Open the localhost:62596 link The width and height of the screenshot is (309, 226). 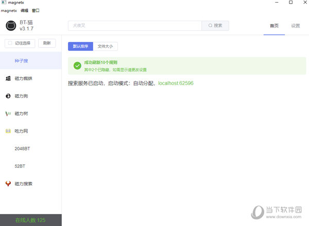[x=176, y=83]
